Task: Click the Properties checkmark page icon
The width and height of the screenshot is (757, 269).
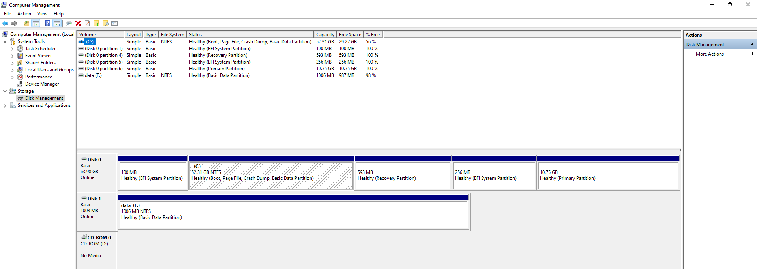Action: coord(87,24)
